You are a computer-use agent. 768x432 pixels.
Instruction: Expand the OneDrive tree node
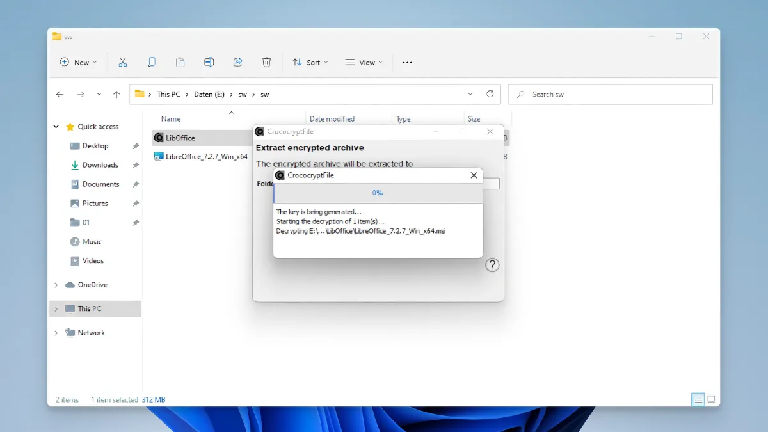pos(56,285)
